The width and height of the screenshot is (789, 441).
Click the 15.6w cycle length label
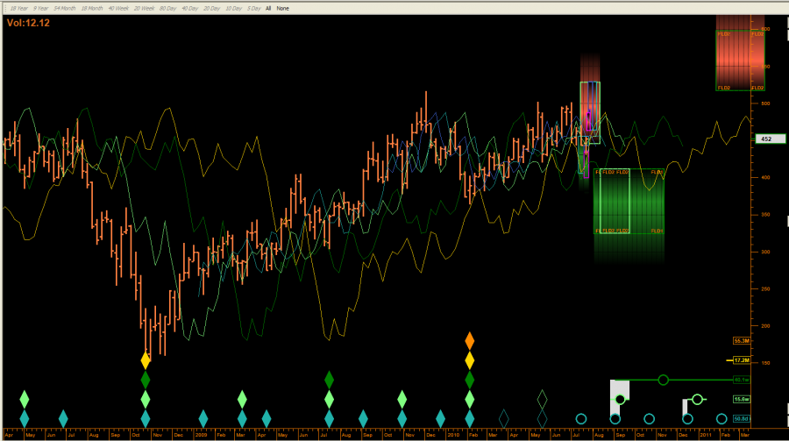tap(741, 399)
